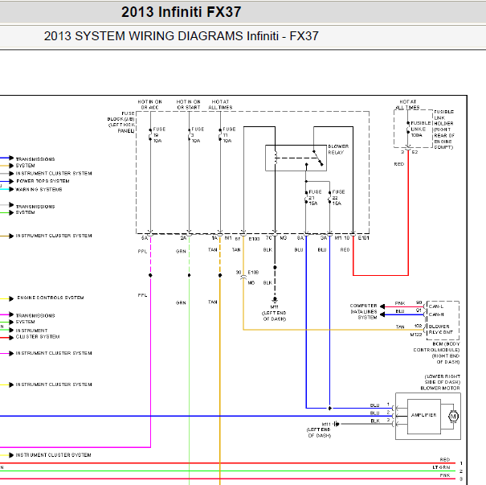Click WARNING SYSTEMS reference

39,189
